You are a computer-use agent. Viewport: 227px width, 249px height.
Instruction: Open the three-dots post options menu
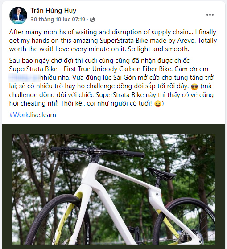tap(210, 15)
